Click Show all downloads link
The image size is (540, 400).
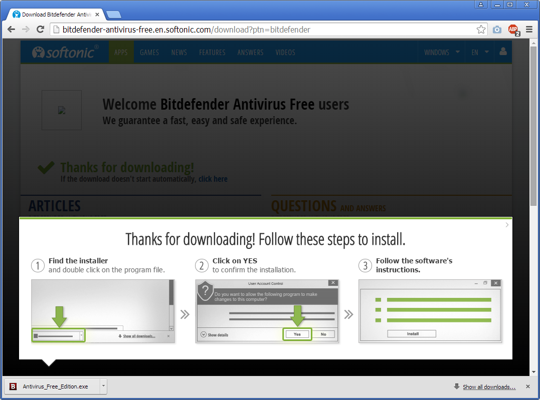click(489, 387)
